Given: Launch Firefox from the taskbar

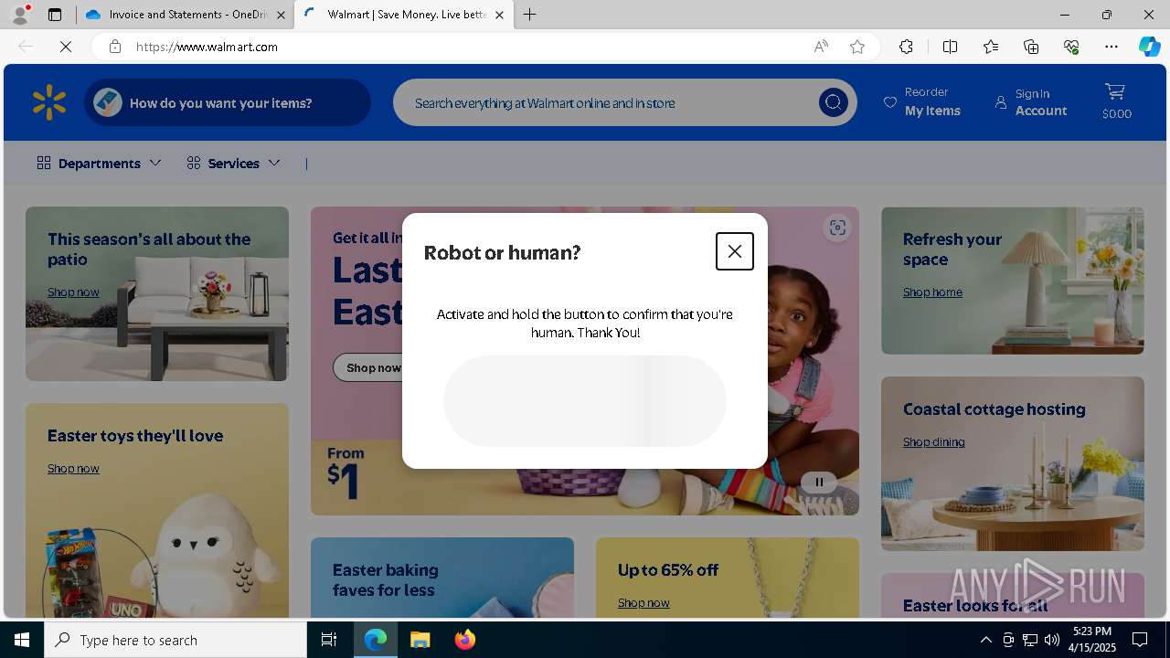Looking at the screenshot, I should (x=464, y=640).
